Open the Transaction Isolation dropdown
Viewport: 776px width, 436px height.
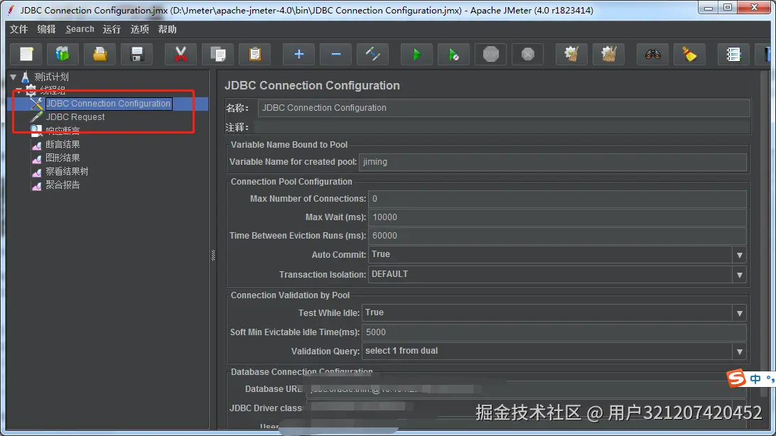739,275
